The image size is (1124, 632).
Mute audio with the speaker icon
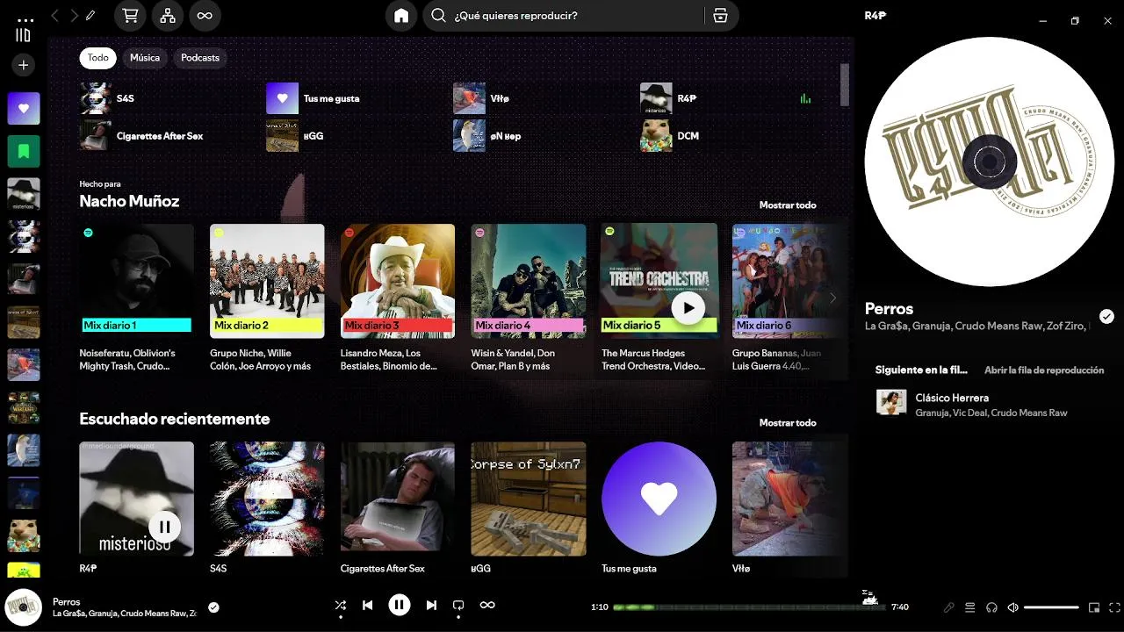1012,607
